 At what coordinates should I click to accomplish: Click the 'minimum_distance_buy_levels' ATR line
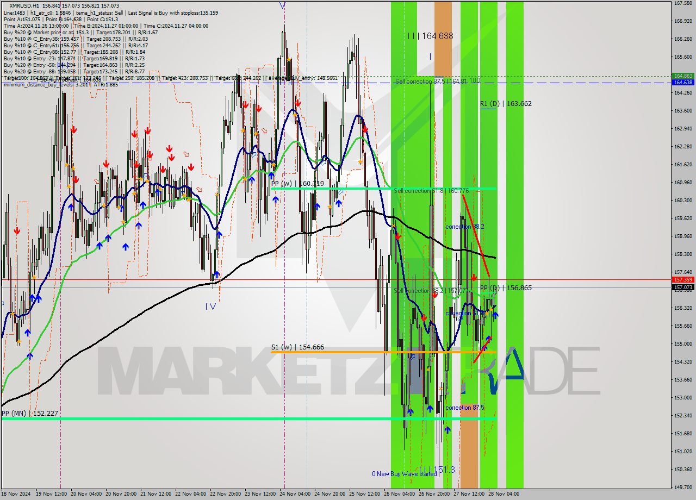60,84
